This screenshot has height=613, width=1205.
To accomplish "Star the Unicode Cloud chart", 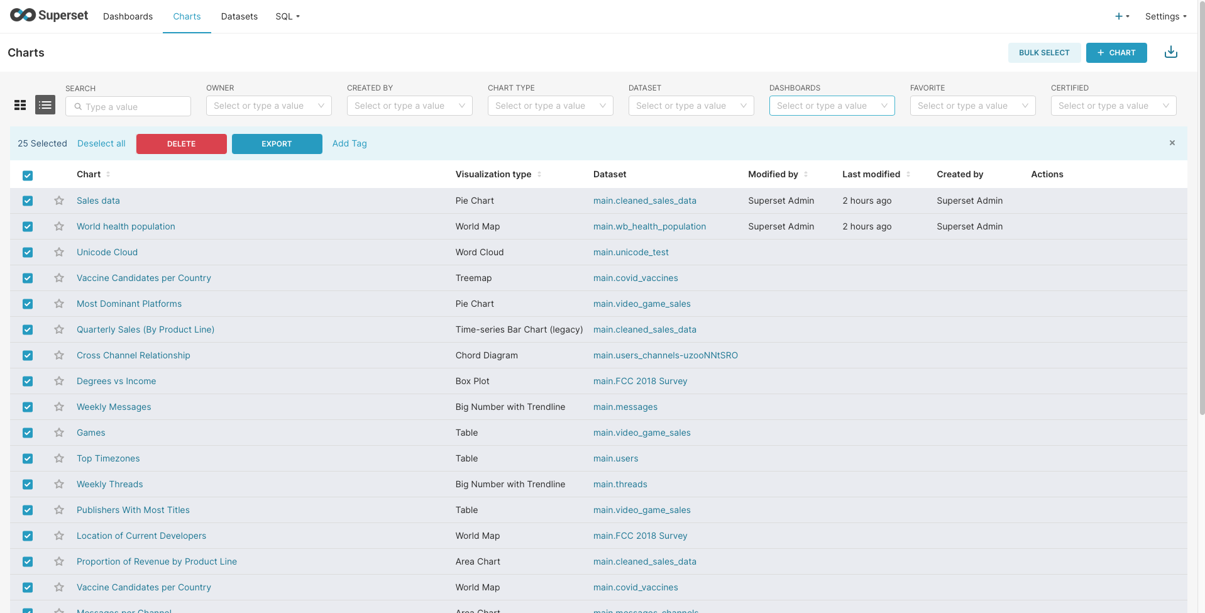I will click(x=59, y=252).
